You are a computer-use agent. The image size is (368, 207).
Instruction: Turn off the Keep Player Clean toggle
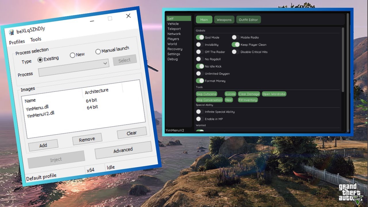(x=236, y=45)
